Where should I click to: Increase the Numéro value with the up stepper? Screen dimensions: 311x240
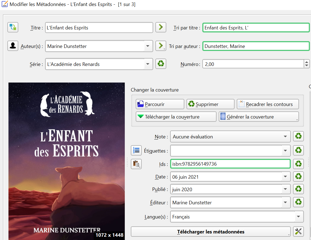coord(306,62)
